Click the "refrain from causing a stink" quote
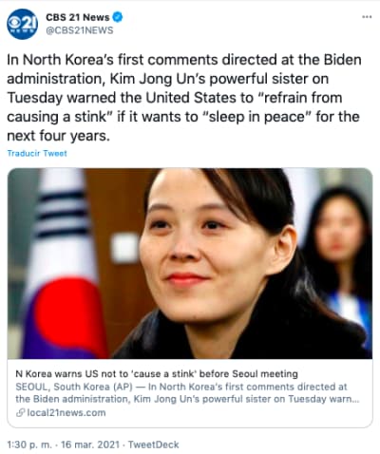 pos(175,107)
